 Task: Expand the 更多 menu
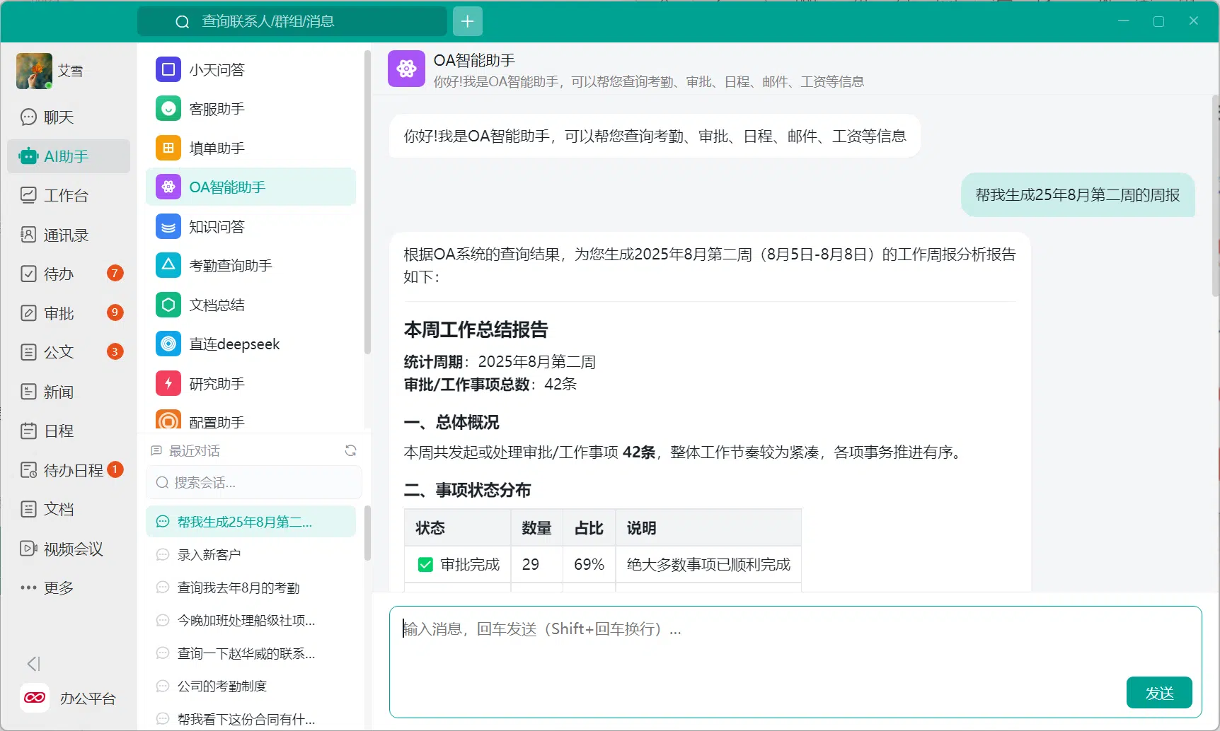[x=69, y=587]
